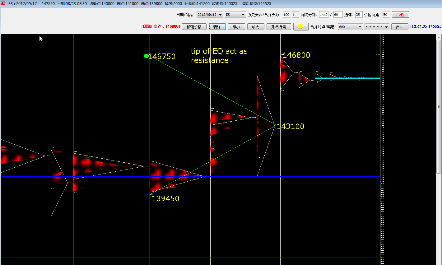Open the ES product dropdown
Screen dimensions: 442x265
[235, 15]
